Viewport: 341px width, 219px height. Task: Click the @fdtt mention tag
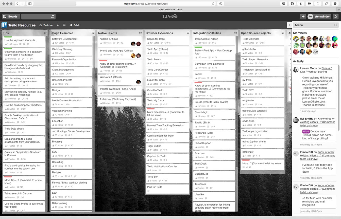306,132
